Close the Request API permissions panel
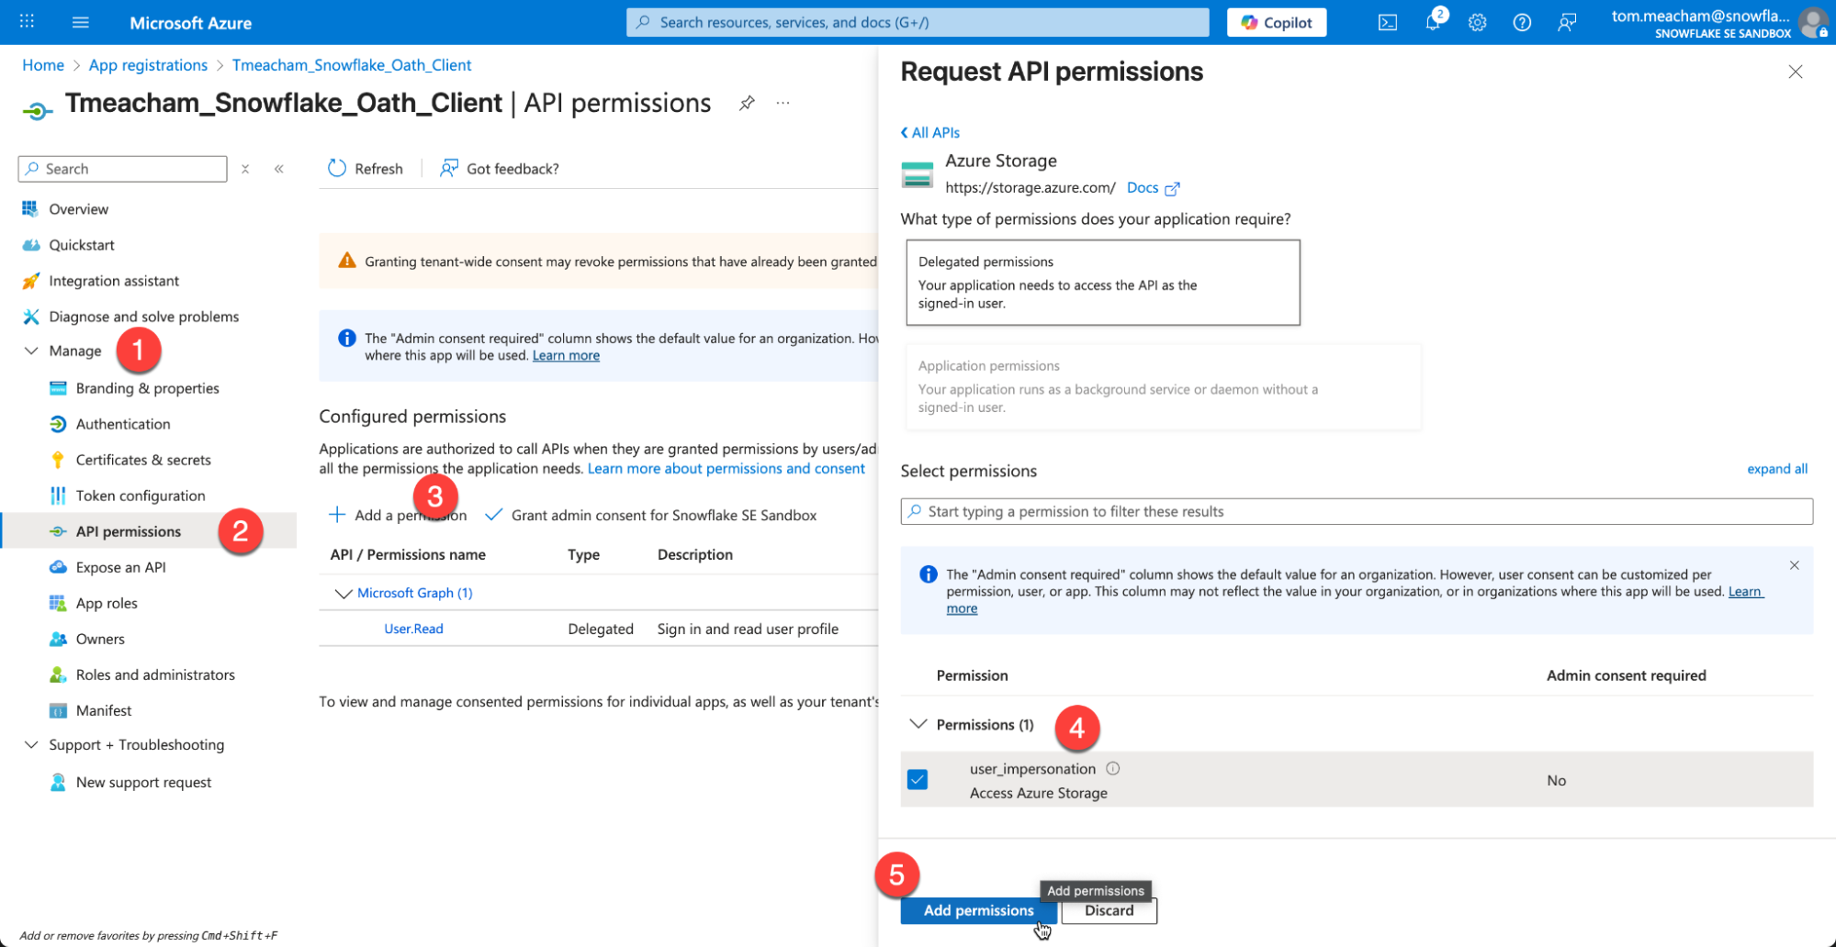 1796,72
